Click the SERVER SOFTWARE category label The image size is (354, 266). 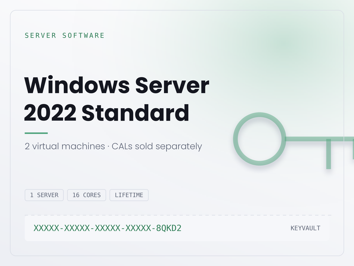click(65, 35)
